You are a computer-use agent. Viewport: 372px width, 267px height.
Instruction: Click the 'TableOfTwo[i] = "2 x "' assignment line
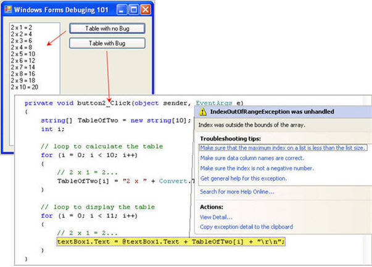[126, 181]
